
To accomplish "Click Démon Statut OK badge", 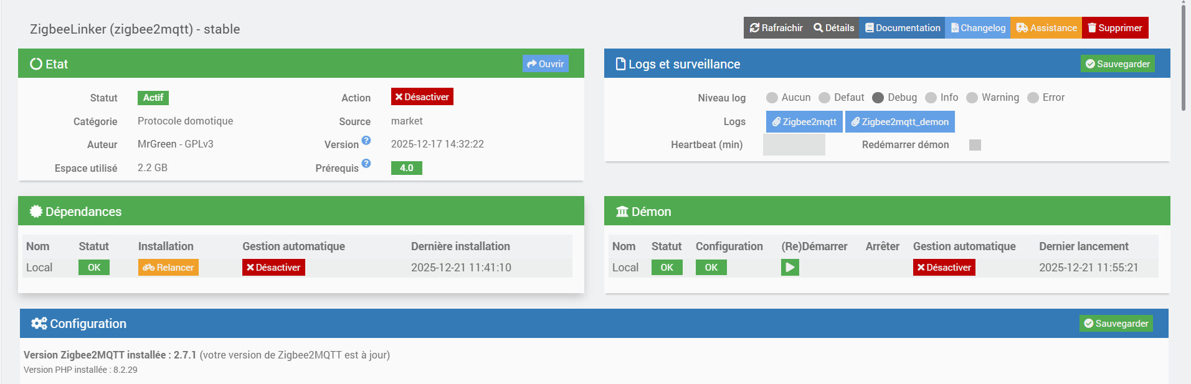I will [x=667, y=268].
